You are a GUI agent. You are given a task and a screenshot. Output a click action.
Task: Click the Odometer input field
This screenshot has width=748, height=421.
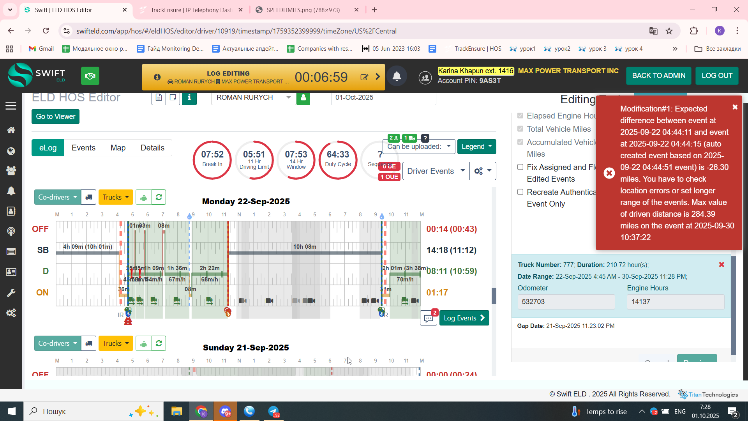(566, 302)
